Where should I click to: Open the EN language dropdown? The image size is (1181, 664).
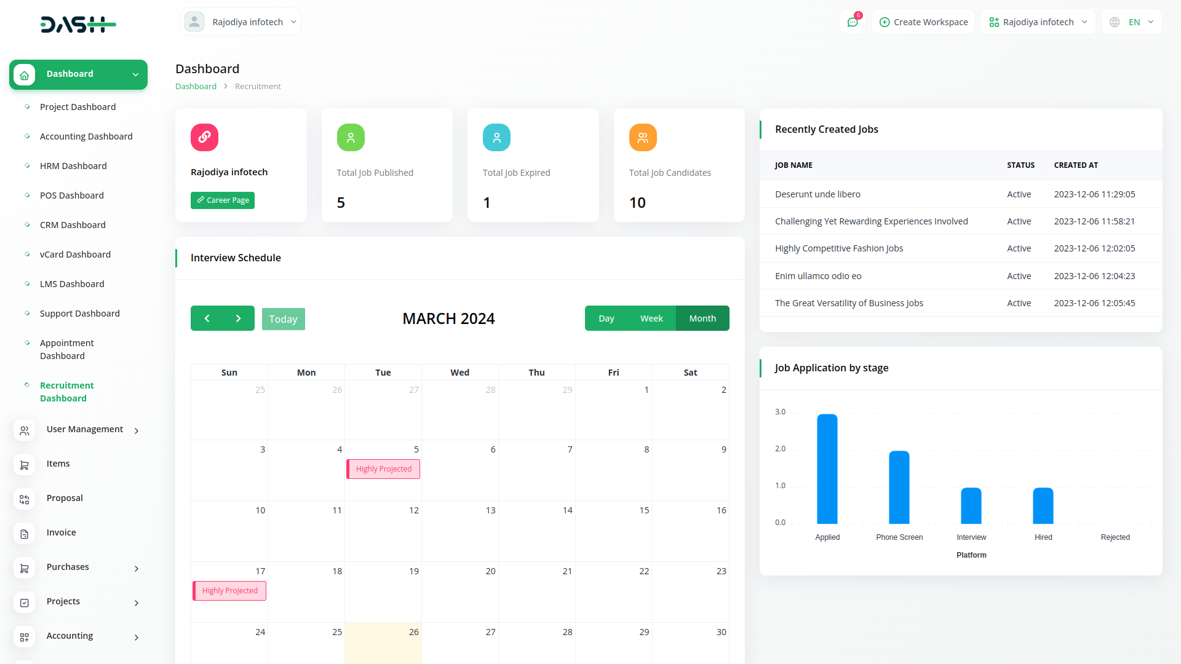click(1132, 22)
